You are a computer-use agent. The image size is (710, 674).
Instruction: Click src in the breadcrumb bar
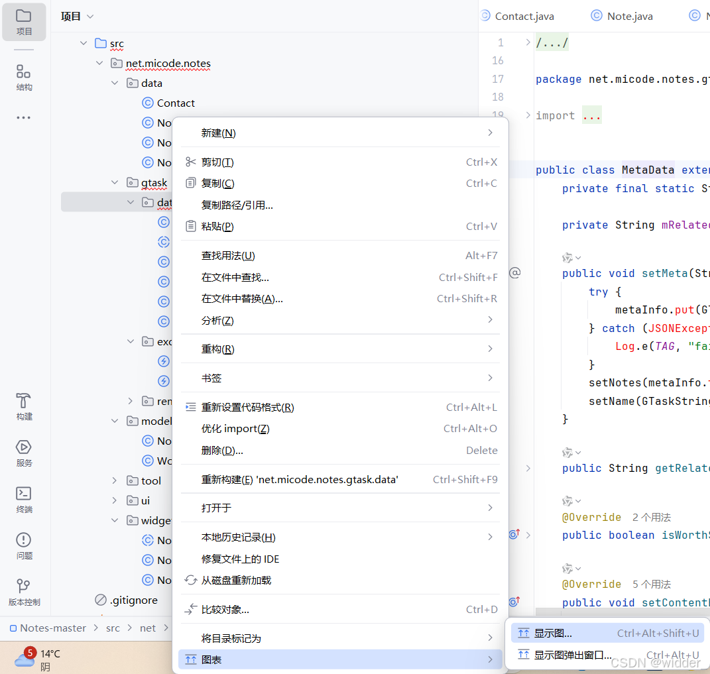tap(113, 628)
